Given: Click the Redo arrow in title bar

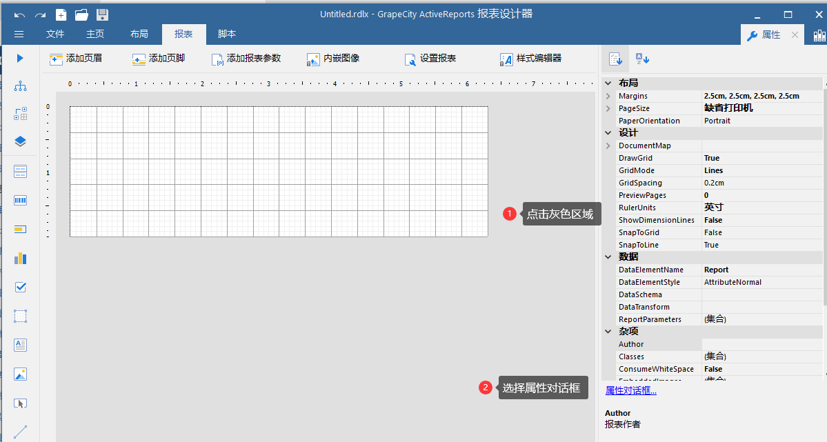Looking at the screenshot, I should [x=40, y=14].
